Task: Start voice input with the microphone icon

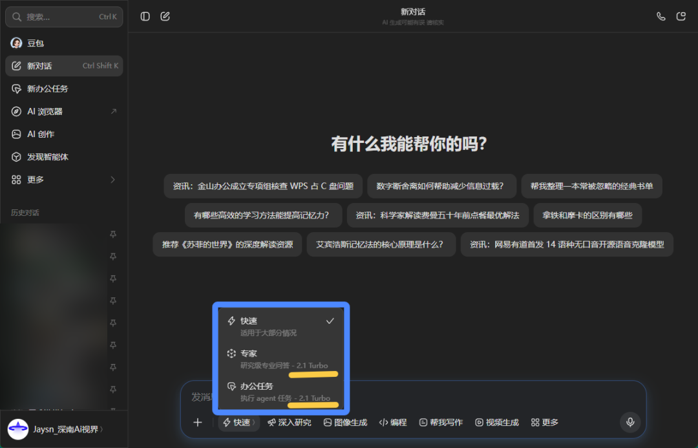Action: click(630, 422)
